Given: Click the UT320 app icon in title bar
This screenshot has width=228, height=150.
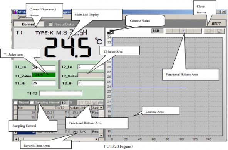Looking at the screenshot, I should tap(16, 12).
